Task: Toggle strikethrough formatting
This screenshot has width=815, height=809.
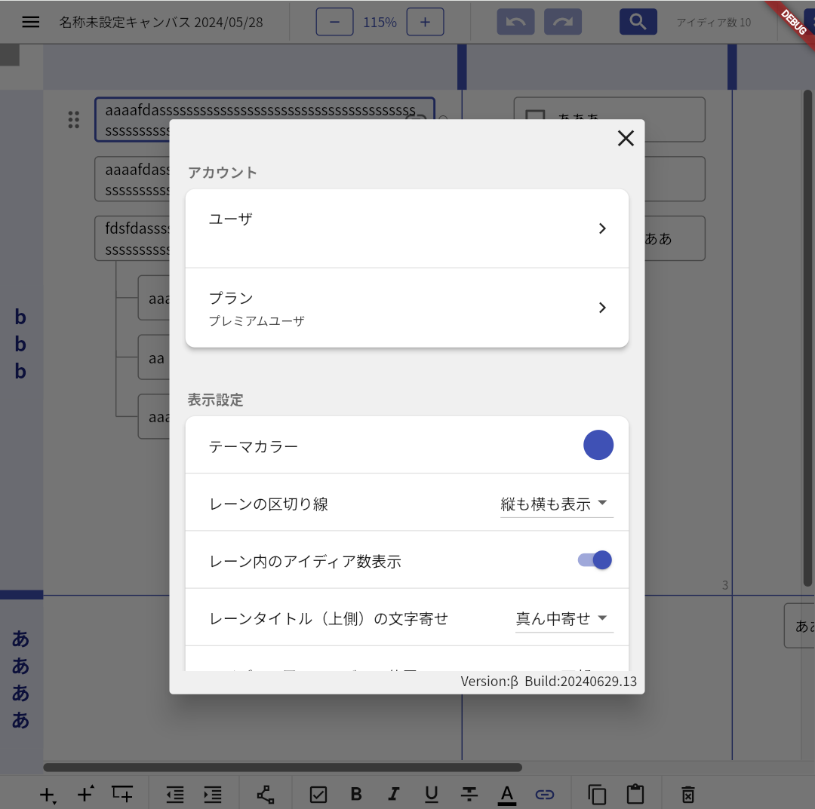Action: click(x=469, y=794)
